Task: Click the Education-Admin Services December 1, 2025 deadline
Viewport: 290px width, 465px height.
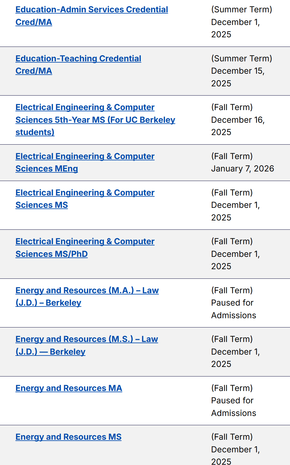Action: coord(235,23)
